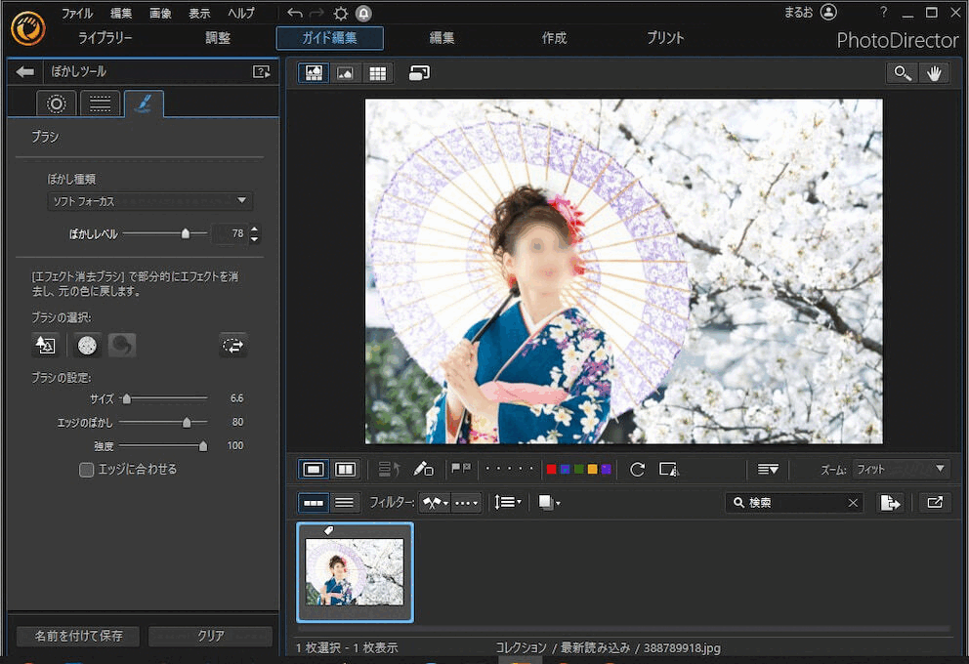
Task: Select the hand pan tool
Action: point(935,72)
